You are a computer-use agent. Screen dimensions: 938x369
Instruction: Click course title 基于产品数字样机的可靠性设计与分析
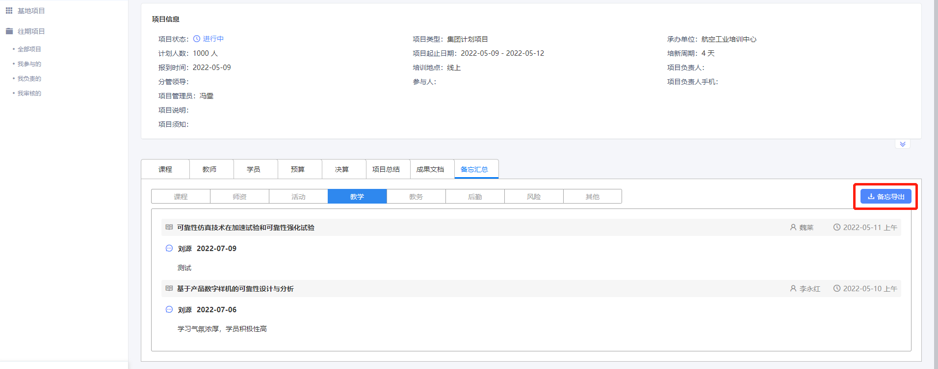point(235,289)
